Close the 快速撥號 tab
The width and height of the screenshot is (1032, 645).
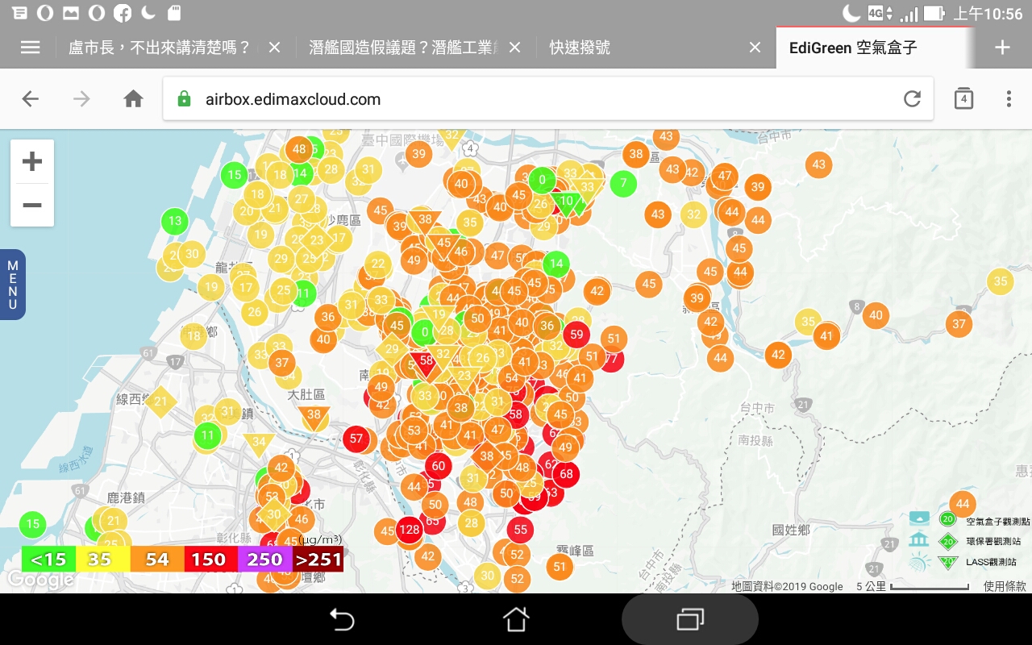(755, 48)
